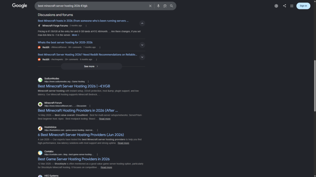Click the sodiumnodes.org URL breadcrumb
Screen dimensions: 316x177
point(64,82)
